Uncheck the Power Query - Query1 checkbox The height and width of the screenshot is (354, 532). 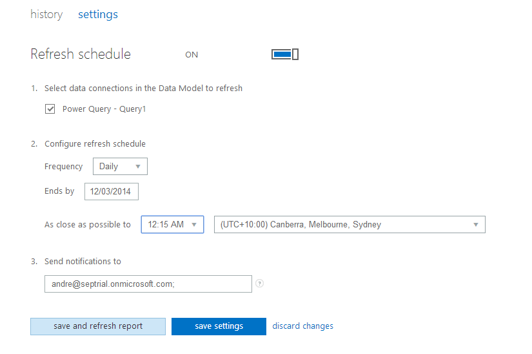[50, 109]
